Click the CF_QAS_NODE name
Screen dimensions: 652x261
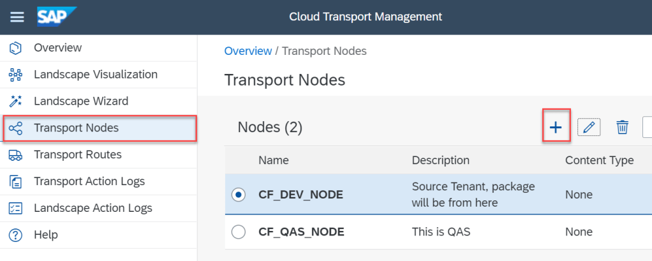(301, 232)
